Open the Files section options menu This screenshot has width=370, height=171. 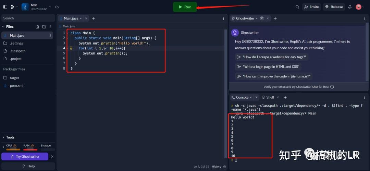tap(51, 27)
